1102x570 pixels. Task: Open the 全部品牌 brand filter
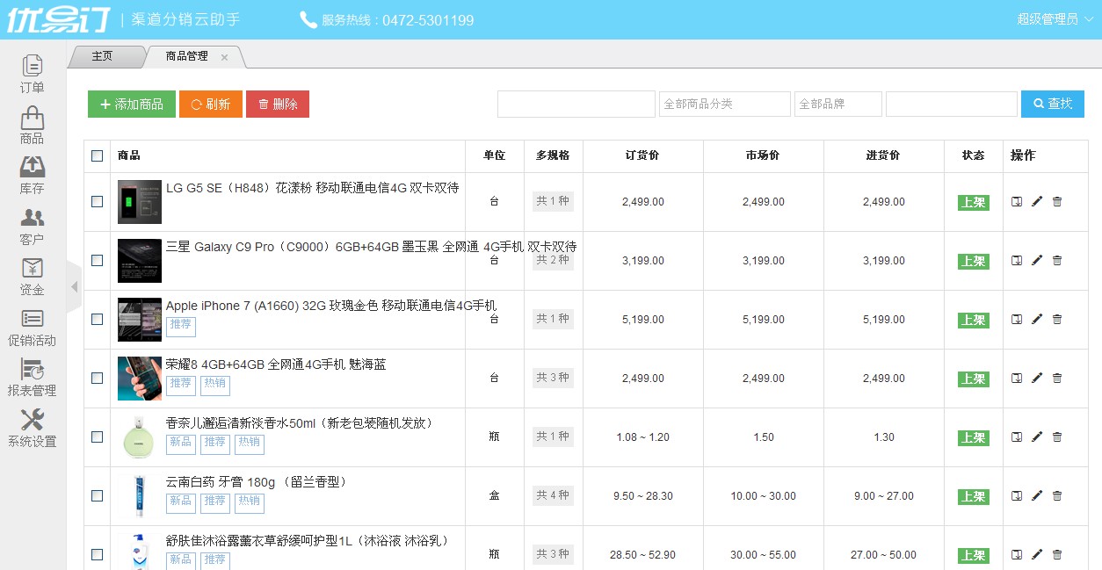coord(837,104)
